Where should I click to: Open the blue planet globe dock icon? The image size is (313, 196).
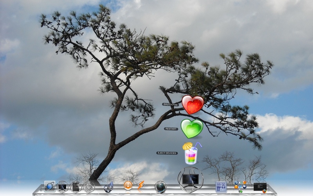(x=50, y=187)
